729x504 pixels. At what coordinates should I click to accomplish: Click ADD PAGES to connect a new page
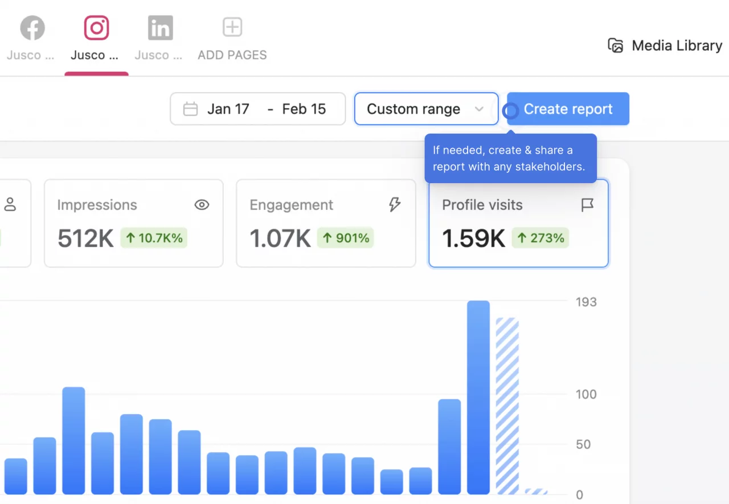click(232, 38)
